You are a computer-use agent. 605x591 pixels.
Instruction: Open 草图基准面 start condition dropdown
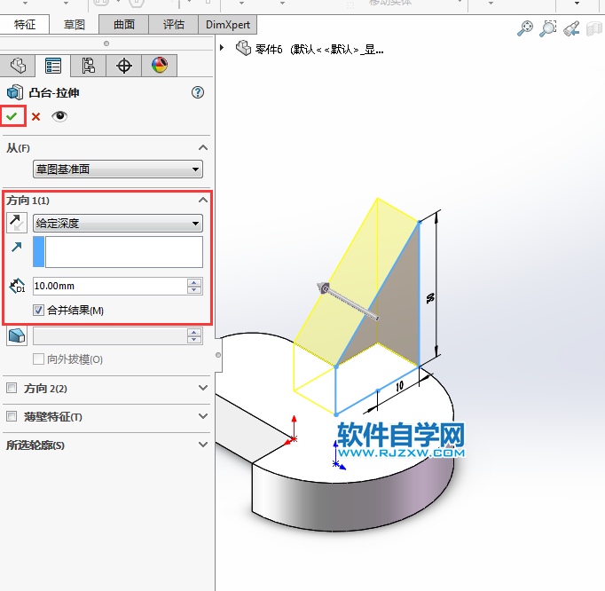point(118,169)
